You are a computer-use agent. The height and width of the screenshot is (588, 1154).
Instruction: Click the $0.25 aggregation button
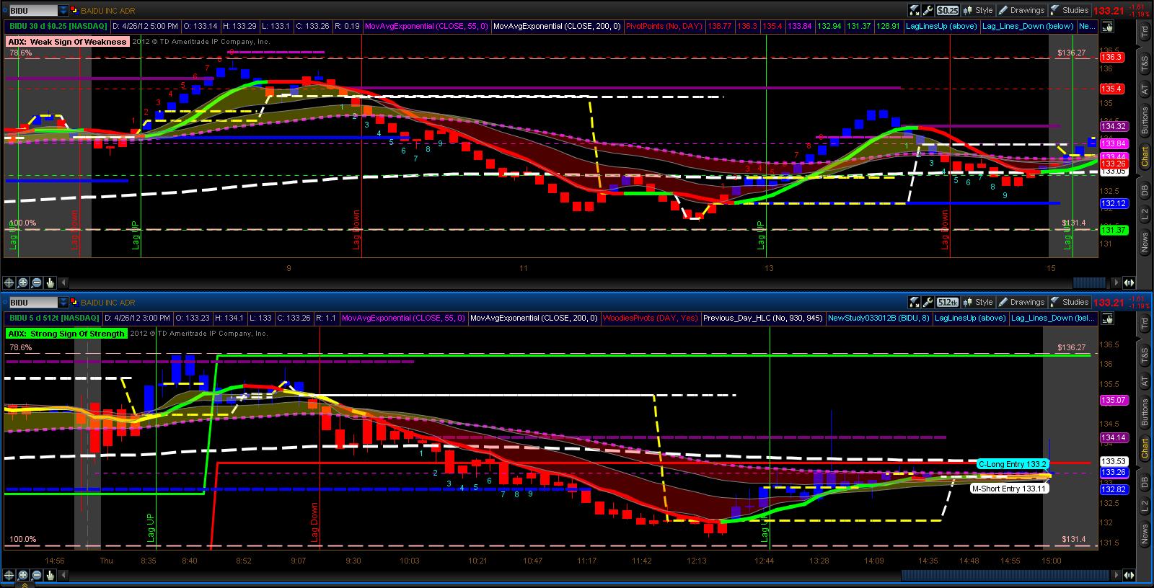pyautogui.click(x=948, y=10)
